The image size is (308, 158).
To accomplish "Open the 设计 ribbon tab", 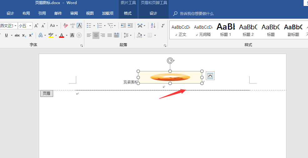I will [10, 13].
